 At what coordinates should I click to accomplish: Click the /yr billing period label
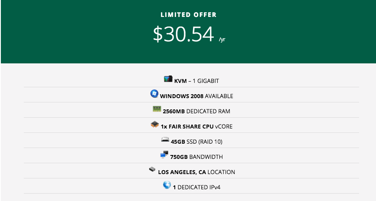[222, 40]
